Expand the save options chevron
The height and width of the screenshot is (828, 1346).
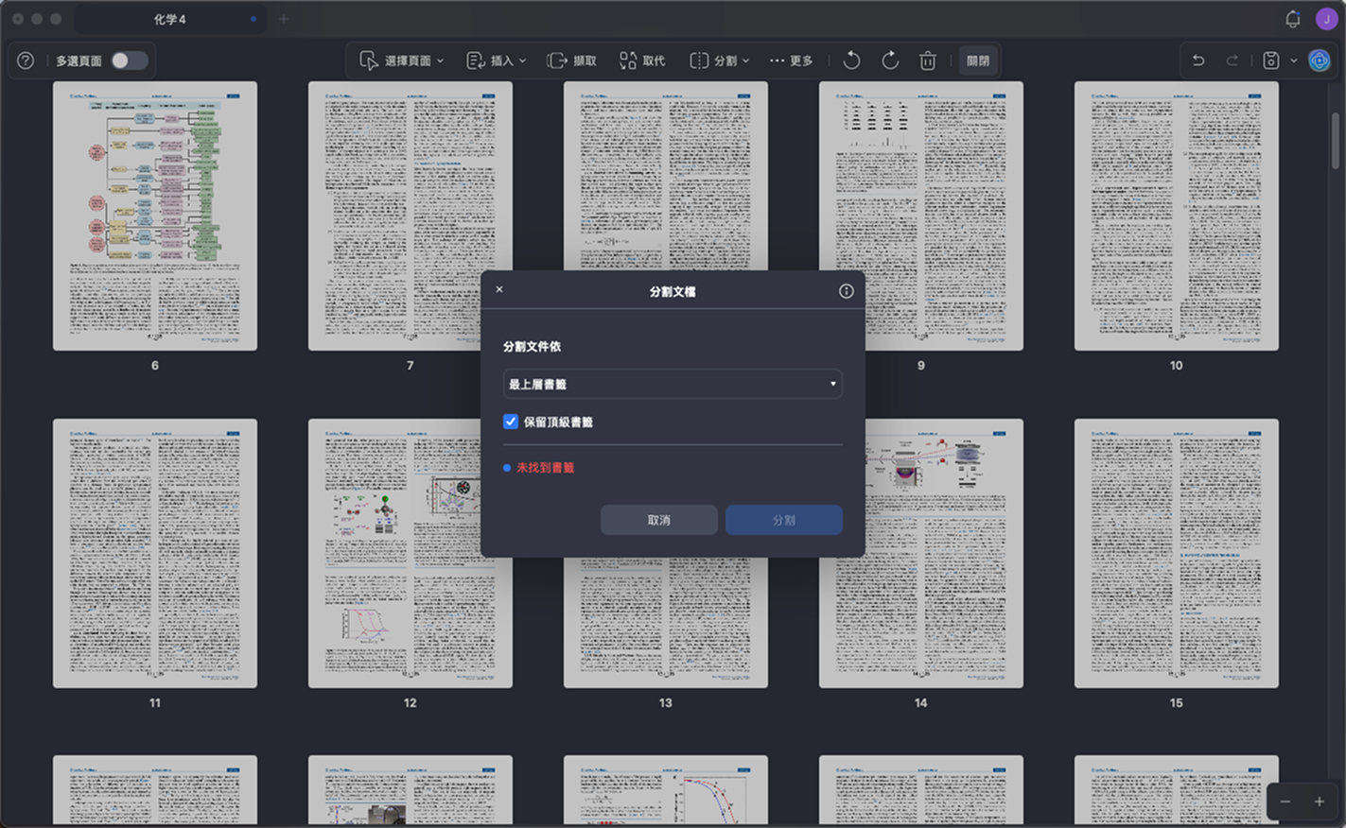tap(1294, 60)
